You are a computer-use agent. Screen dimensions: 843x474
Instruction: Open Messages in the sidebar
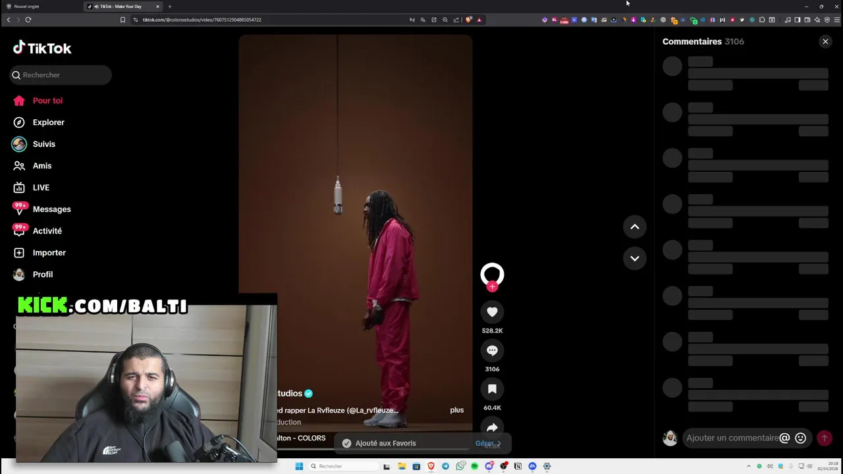pos(42,209)
